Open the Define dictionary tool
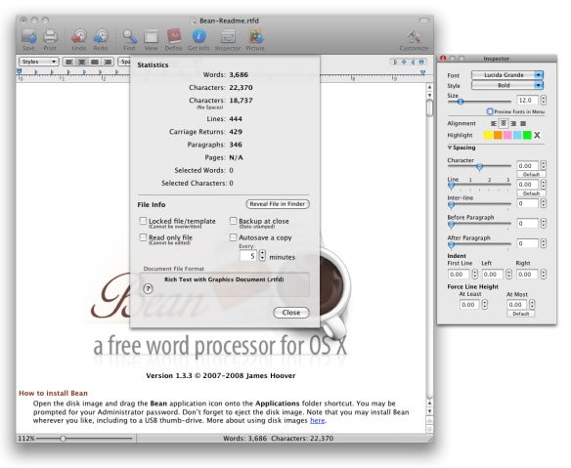Image resolution: width=571 pixels, height=468 pixels. [x=174, y=40]
